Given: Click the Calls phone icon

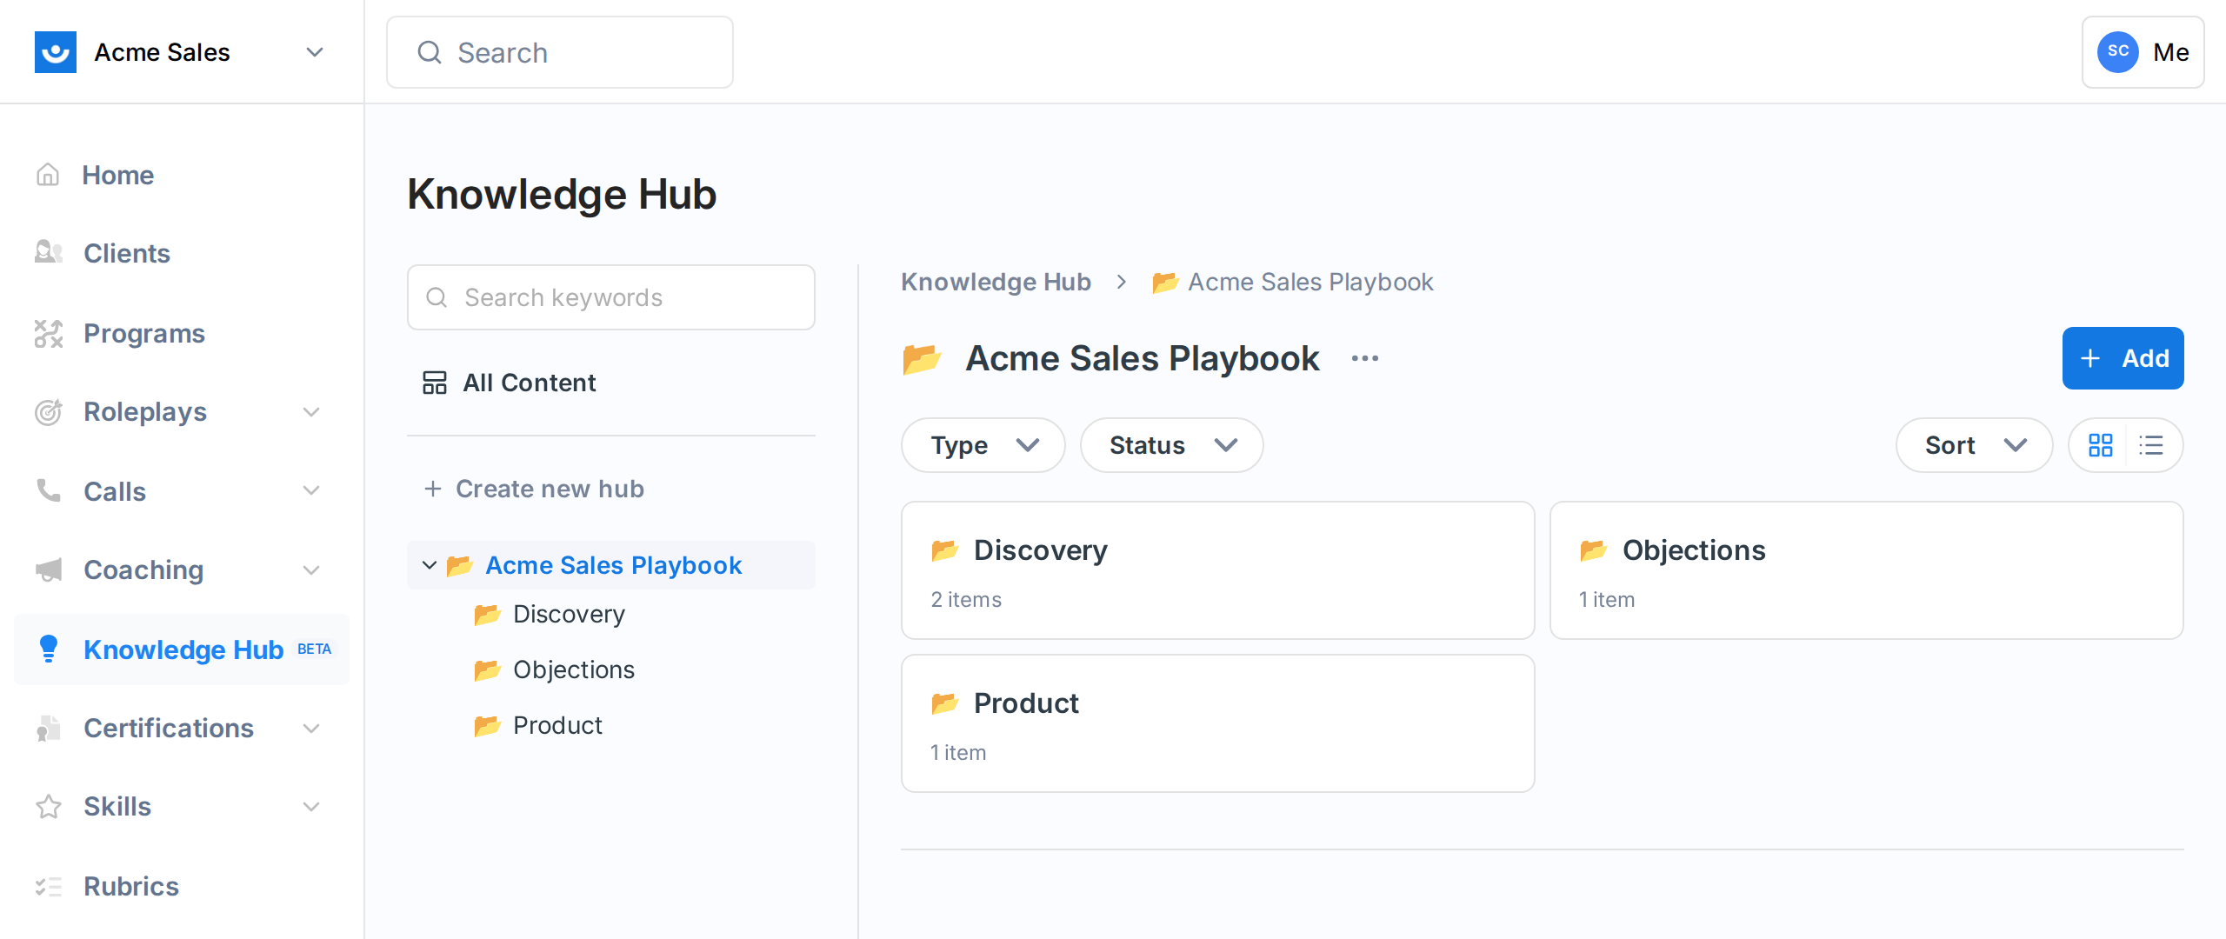Looking at the screenshot, I should (x=49, y=490).
